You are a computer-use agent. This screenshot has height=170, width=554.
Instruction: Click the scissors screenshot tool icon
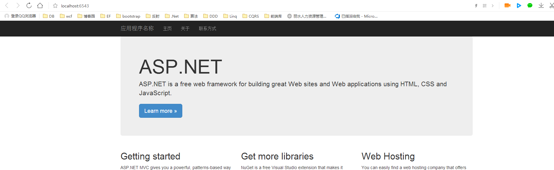click(552, 6)
